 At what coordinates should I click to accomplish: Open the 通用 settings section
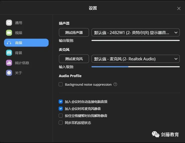coord(26,23)
